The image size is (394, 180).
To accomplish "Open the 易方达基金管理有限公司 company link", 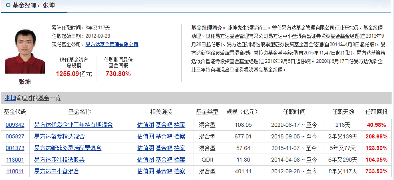I will 112,45.
